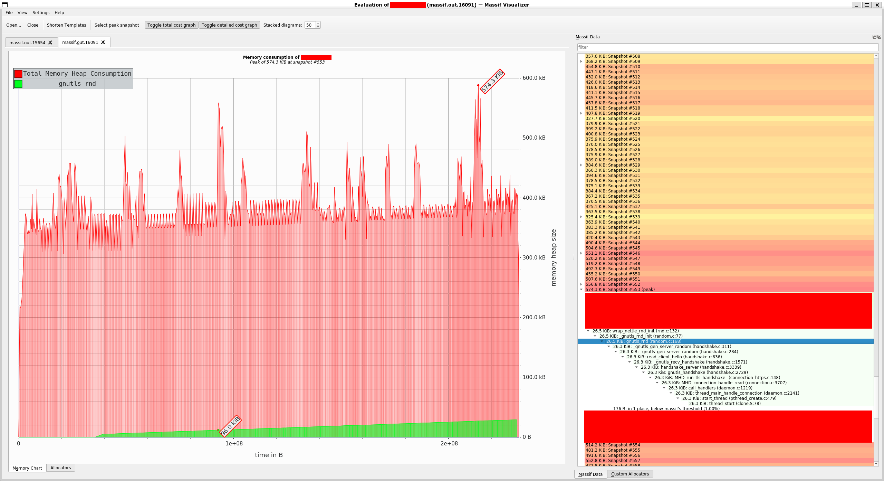Click the Massif Data filter field
884x481 pixels.
coord(728,47)
